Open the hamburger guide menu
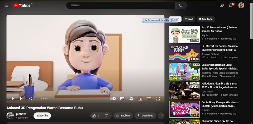253x124 pixels. (7, 5)
